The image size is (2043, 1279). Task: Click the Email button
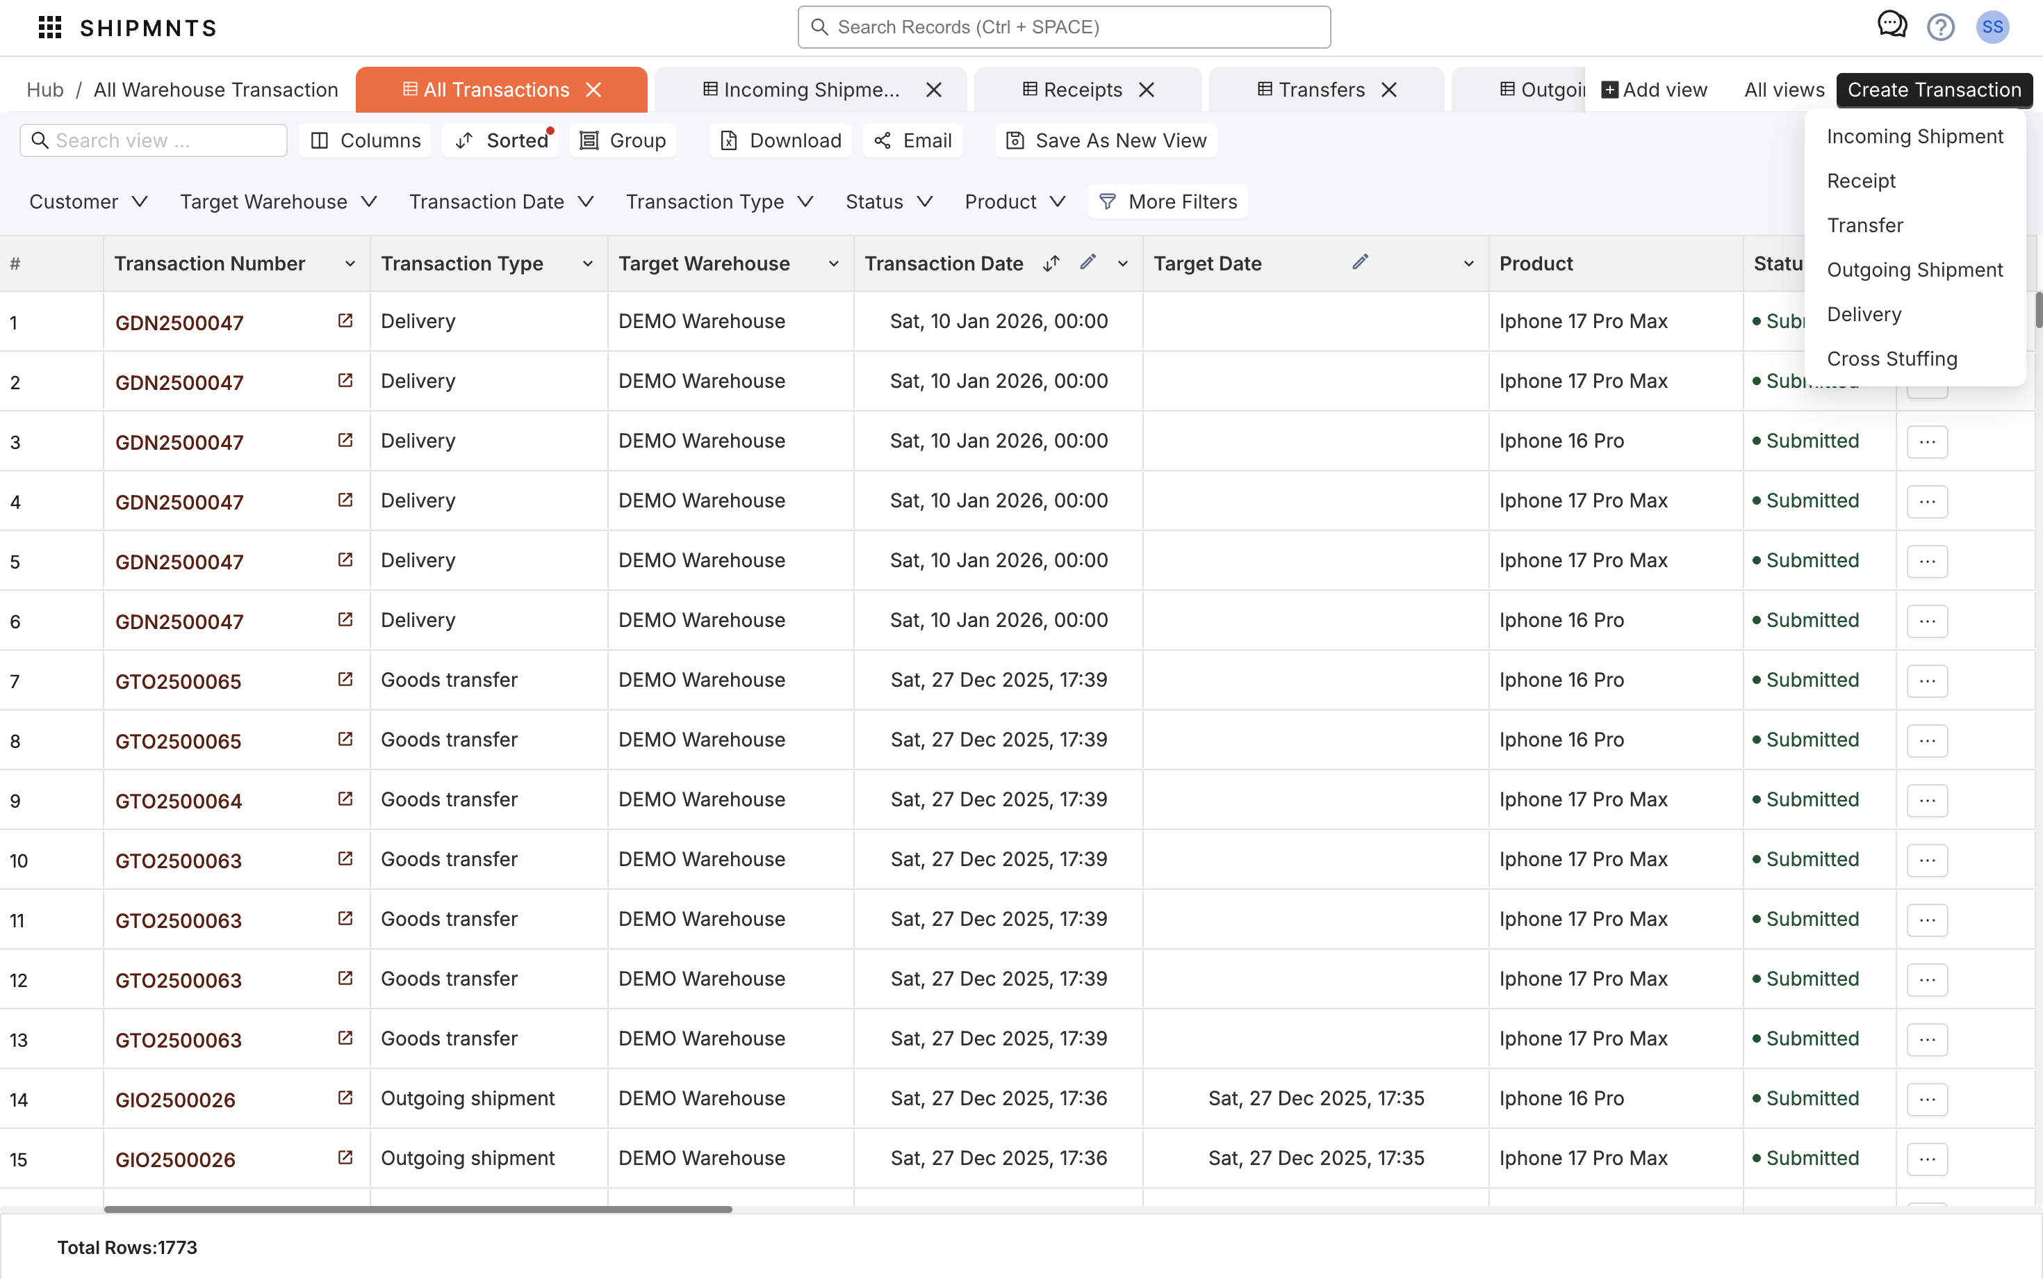pos(913,140)
